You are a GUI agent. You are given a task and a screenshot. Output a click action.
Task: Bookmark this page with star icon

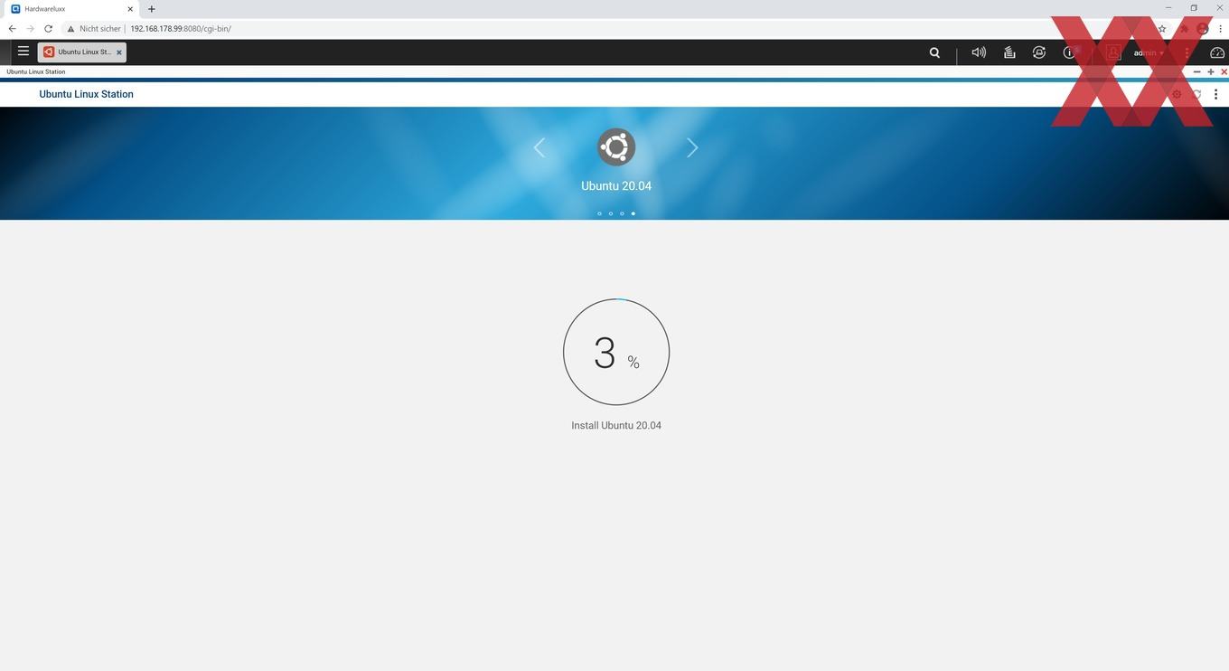tap(1162, 29)
